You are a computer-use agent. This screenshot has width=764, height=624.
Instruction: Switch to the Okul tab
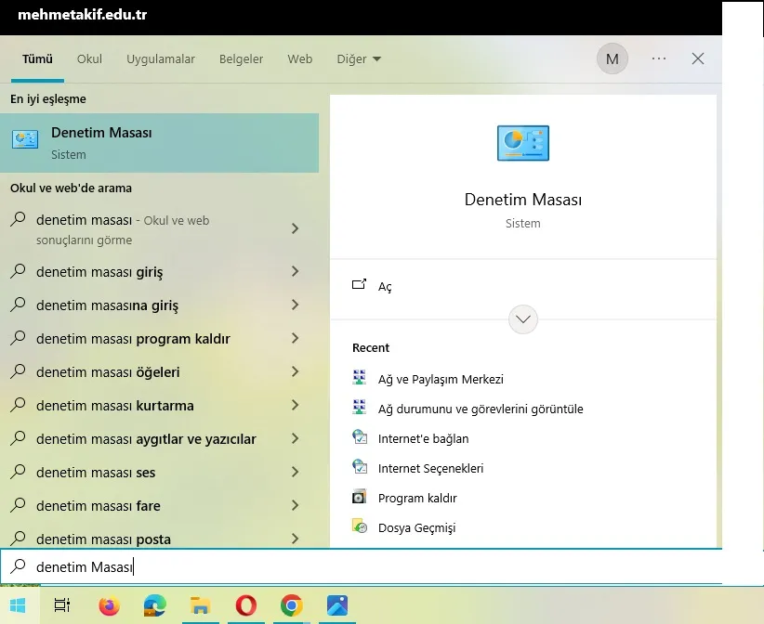pyautogui.click(x=89, y=58)
